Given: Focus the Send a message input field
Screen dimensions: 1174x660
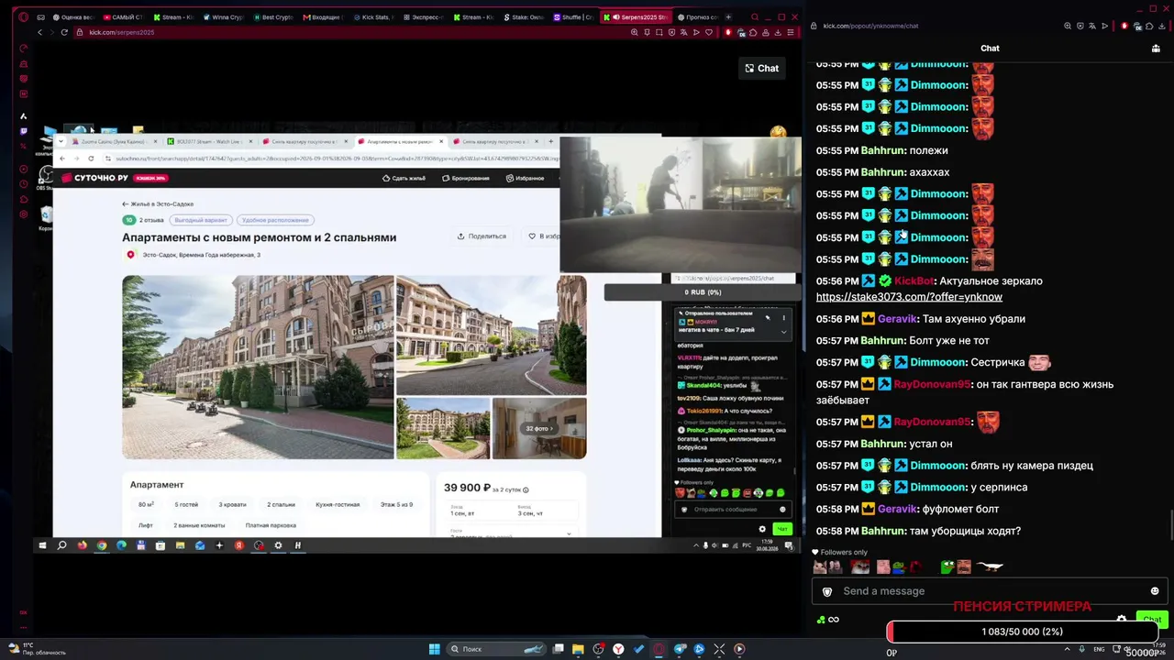Looking at the screenshot, I should coord(989,591).
